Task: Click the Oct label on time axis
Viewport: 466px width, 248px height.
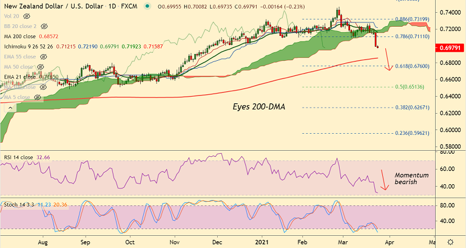Action: pos(130,243)
